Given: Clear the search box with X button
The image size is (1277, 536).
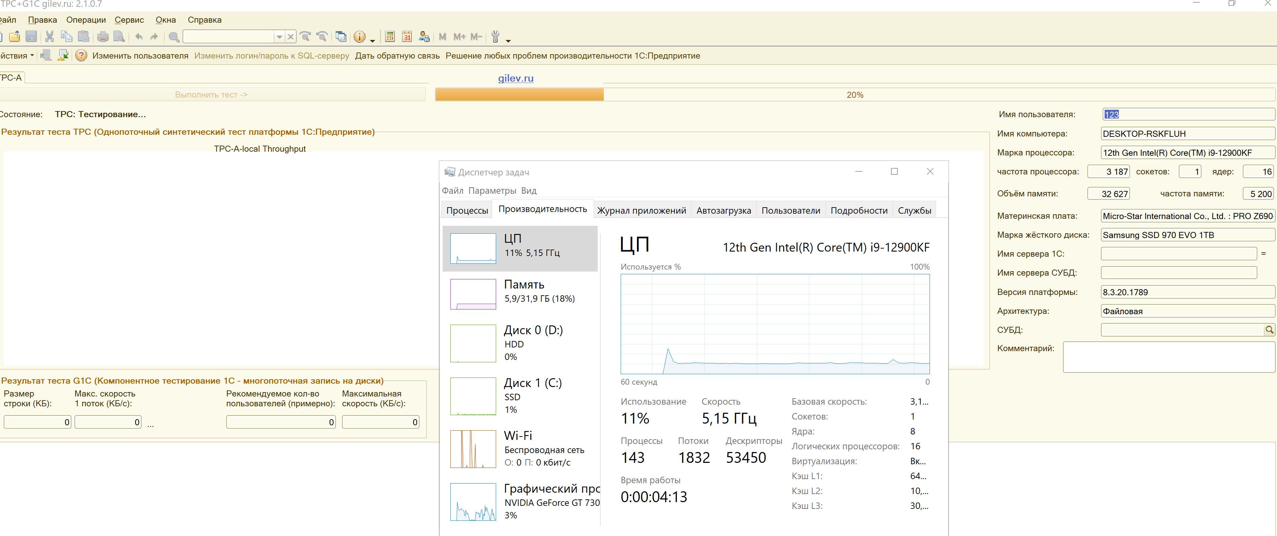Looking at the screenshot, I should tap(291, 37).
